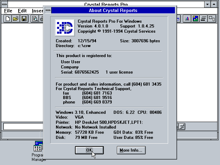Open the About dialog control menu box

click(48, 10)
